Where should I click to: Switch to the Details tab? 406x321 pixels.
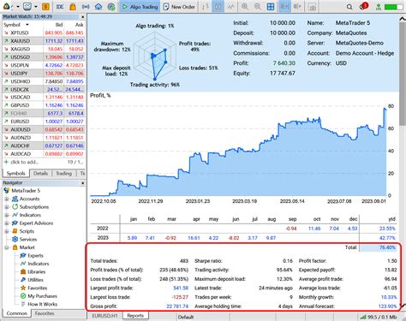(x=40, y=173)
